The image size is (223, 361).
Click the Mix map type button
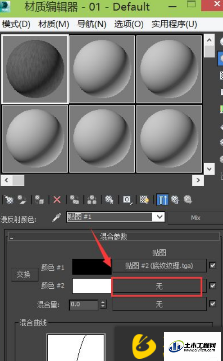pyautogui.click(x=196, y=218)
